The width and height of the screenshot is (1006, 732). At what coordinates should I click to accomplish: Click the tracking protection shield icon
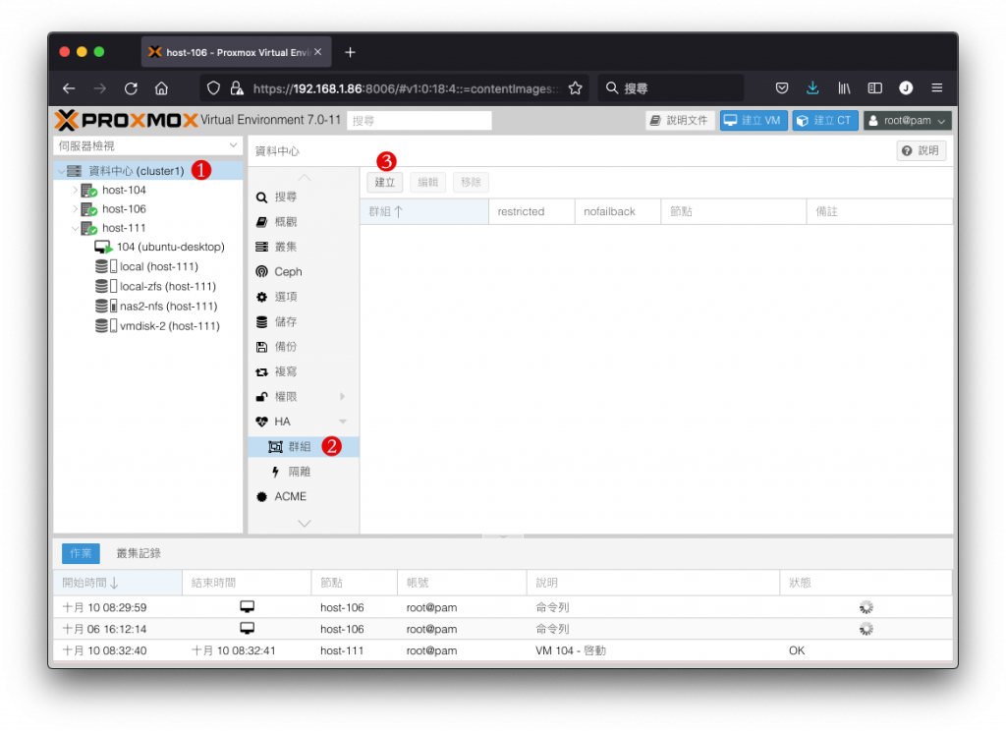[x=213, y=87]
